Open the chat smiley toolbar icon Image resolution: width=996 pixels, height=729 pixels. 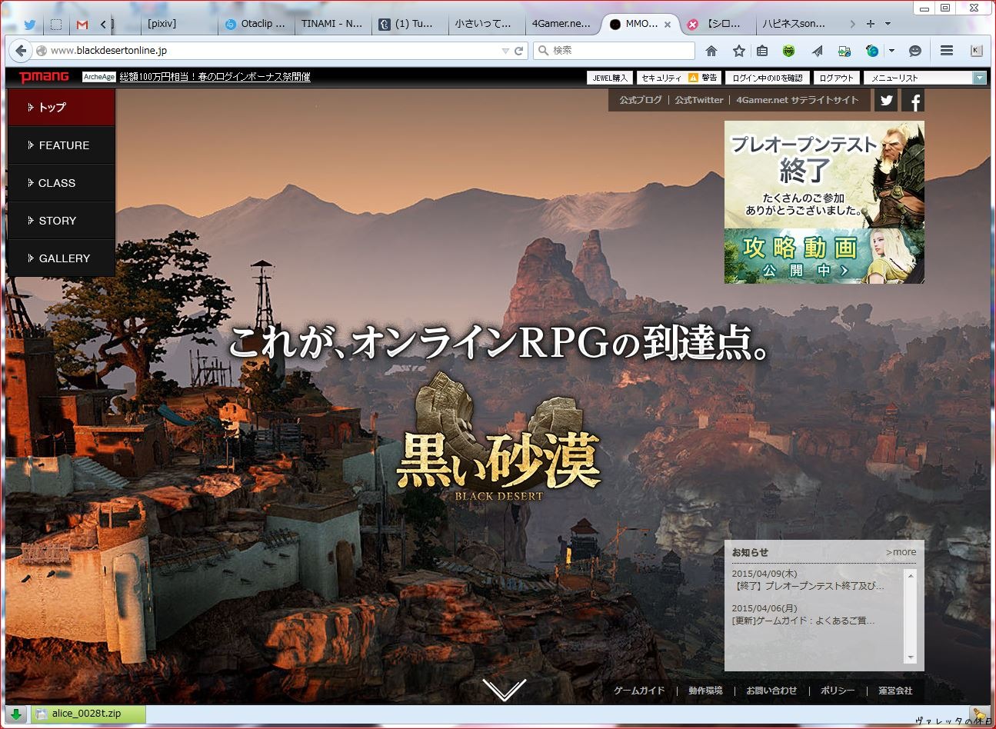pyautogui.click(x=915, y=51)
